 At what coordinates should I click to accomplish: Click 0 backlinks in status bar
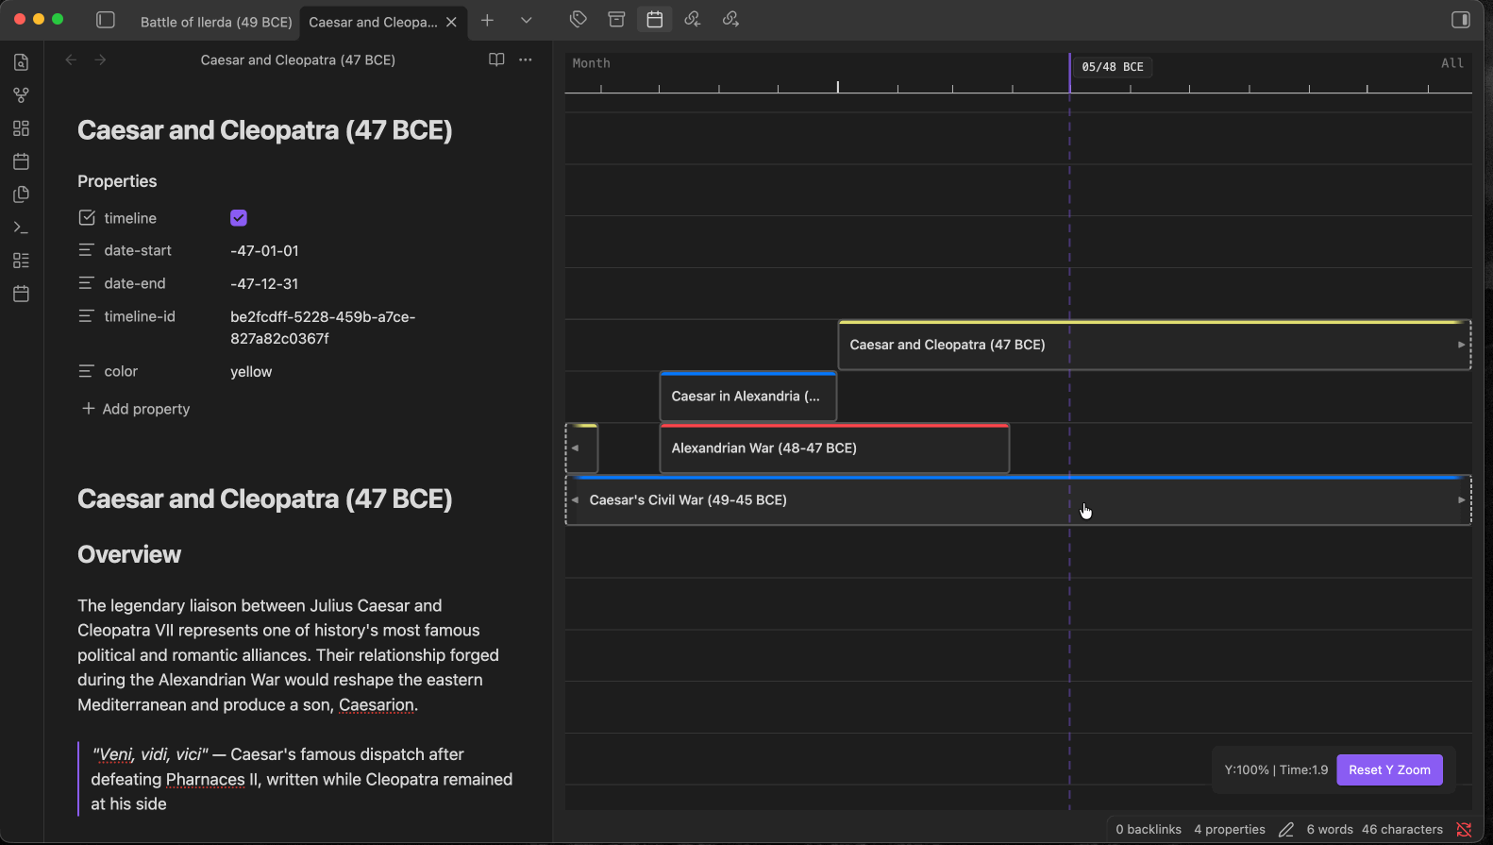(1149, 829)
